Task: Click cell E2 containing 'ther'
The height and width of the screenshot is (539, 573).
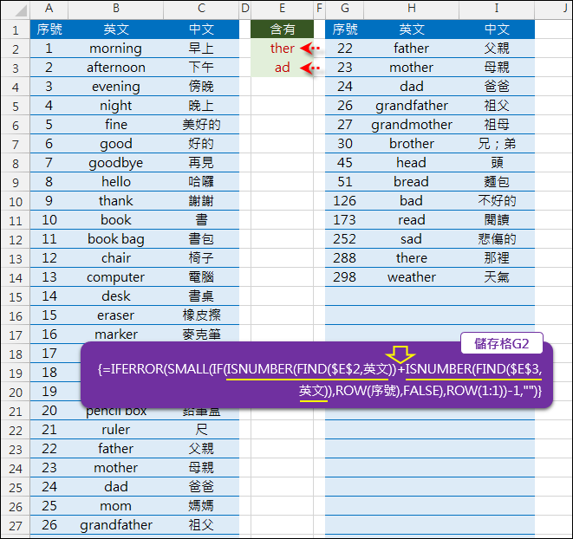Action: [x=282, y=49]
